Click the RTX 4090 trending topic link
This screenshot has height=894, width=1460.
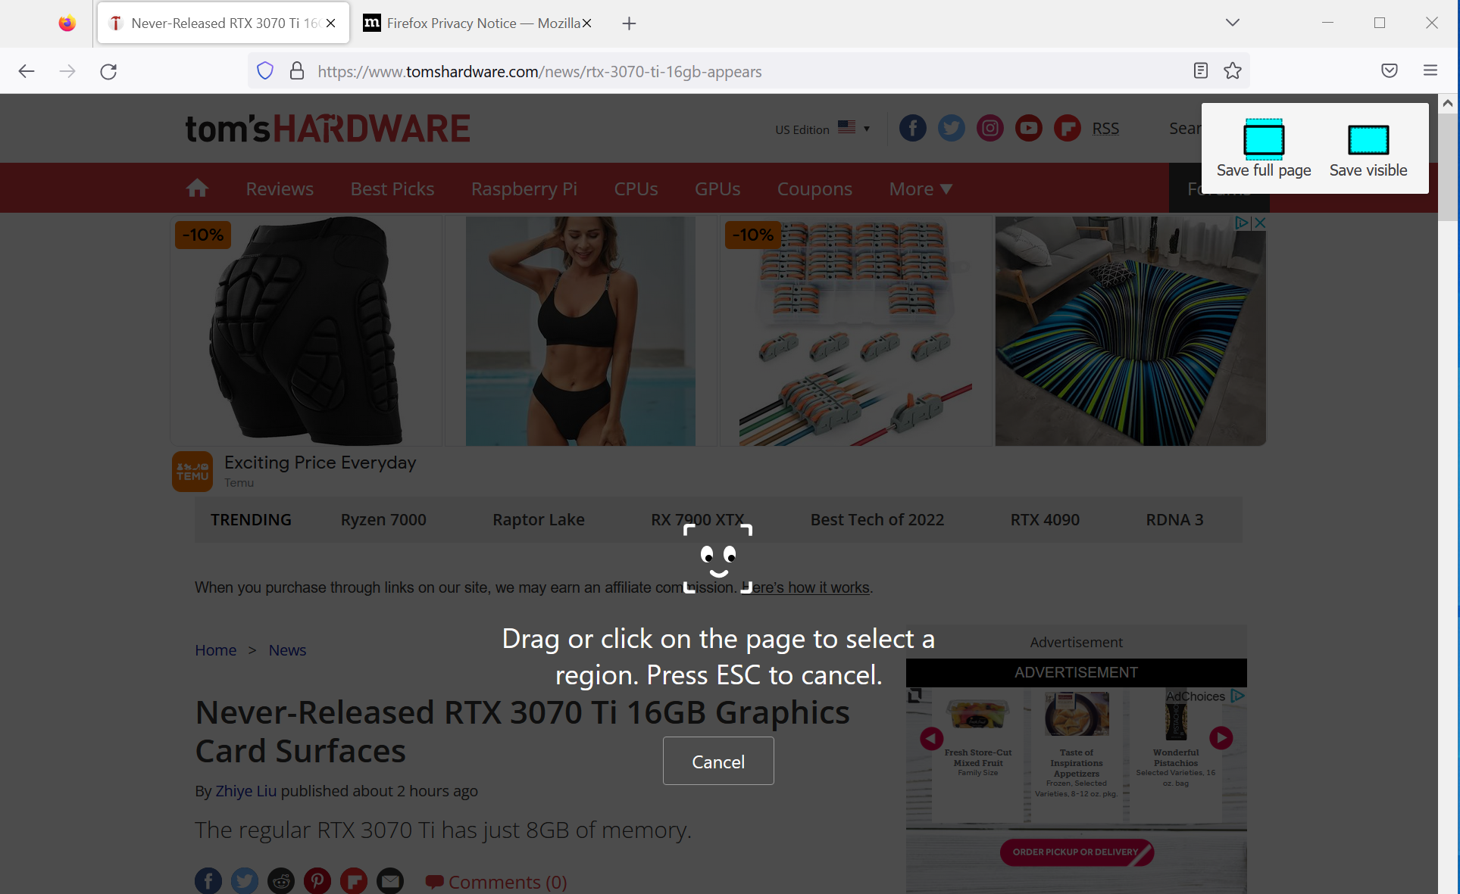tap(1045, 518)
